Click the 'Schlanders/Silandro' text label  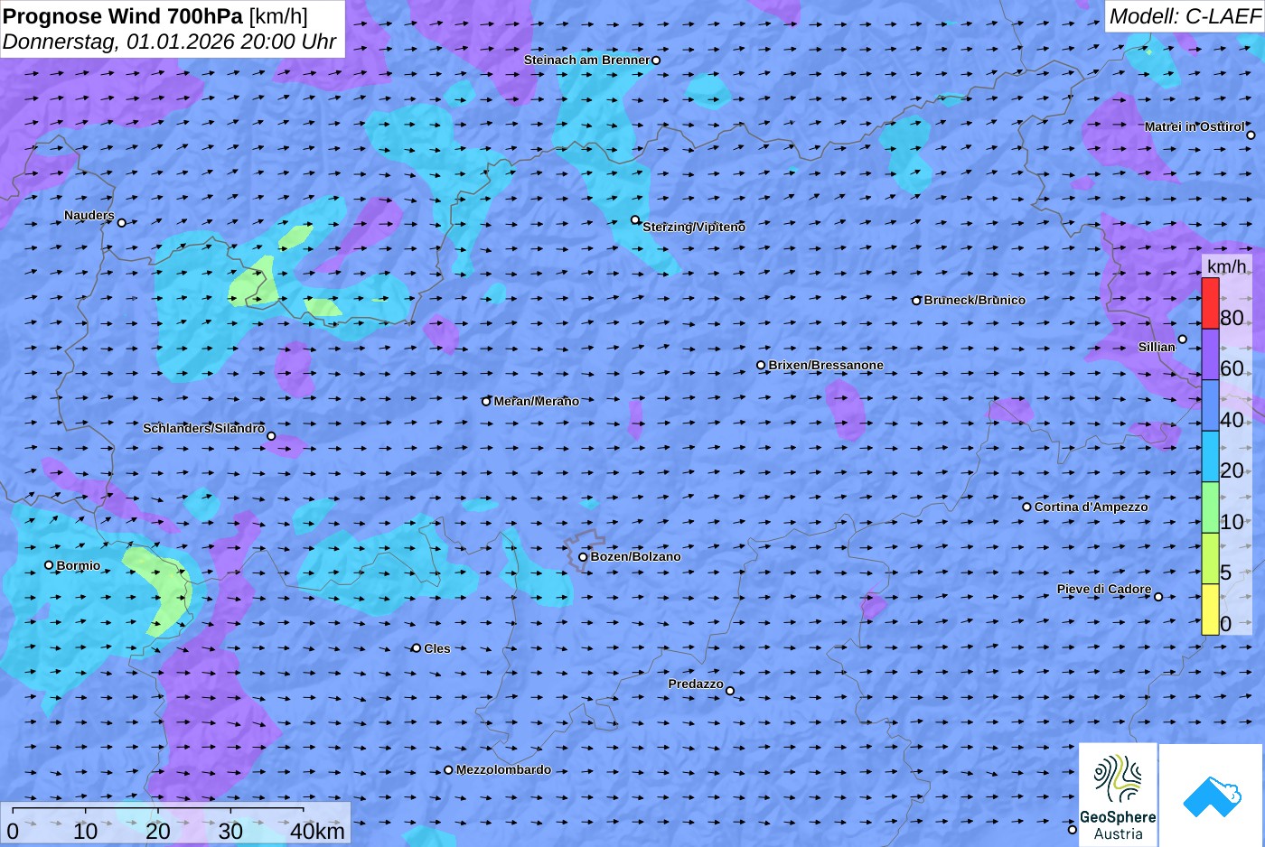pyautogui.click(x=204, y=428)
